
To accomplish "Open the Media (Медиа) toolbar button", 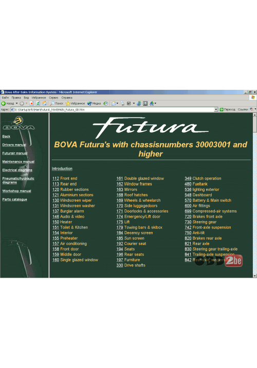I will click(x=94, y=104).
